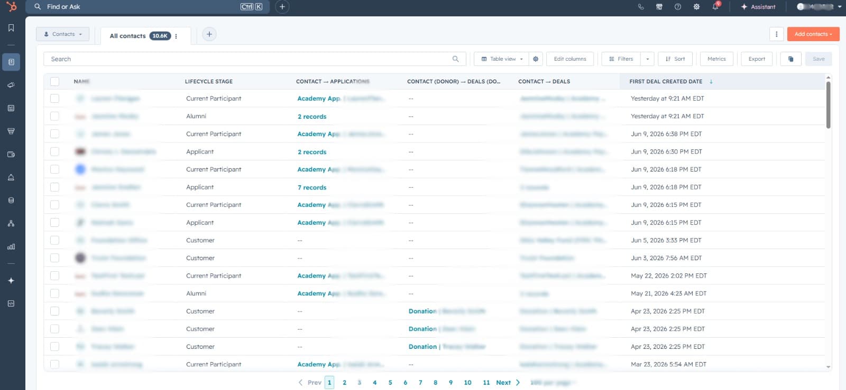This screenshot has width=846, height=390.
Task: Open the 2 records link in Alumni row
Action: pos(312,117)
